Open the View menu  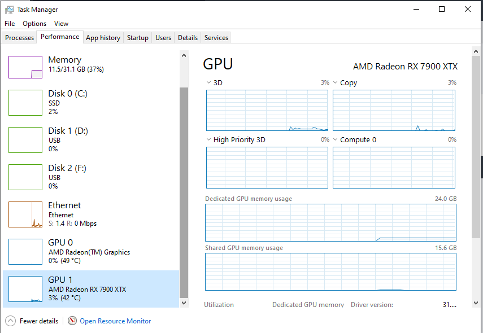click(x=61, y=23)
